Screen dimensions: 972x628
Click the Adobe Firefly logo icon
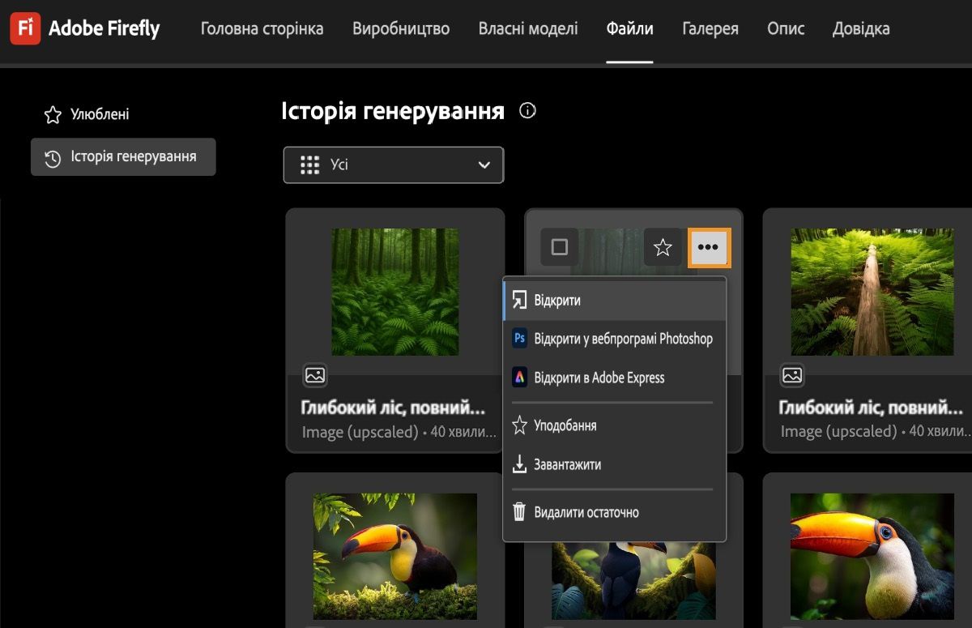[25, 29]
